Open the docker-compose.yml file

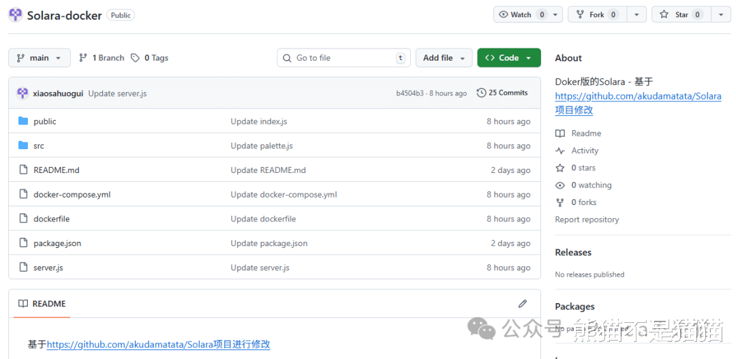[x=72, y=195]
